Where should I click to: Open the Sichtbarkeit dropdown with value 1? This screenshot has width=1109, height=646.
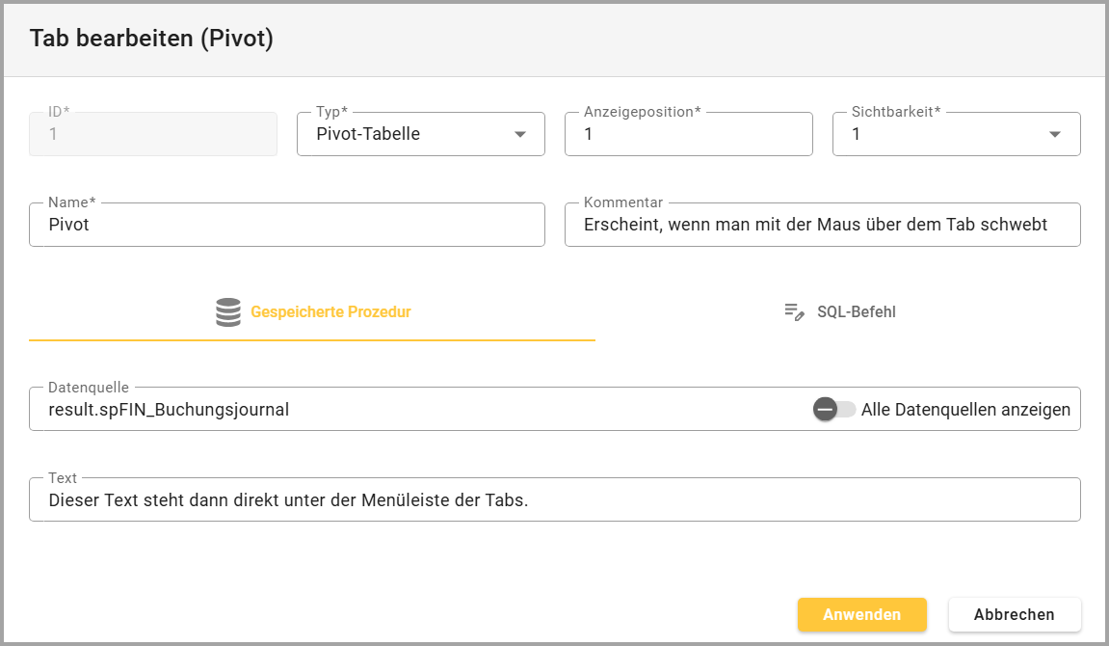(944, 135)
